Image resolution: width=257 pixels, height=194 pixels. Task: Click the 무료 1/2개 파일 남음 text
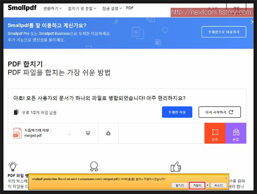39,113
